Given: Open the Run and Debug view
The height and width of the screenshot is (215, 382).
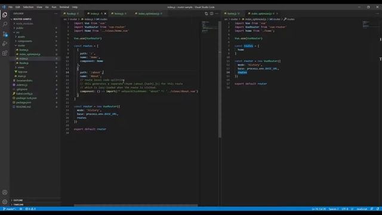Looking at the screenshot, I should coord(5,44).
